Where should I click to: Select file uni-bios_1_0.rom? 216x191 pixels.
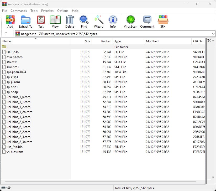point(18,97)
